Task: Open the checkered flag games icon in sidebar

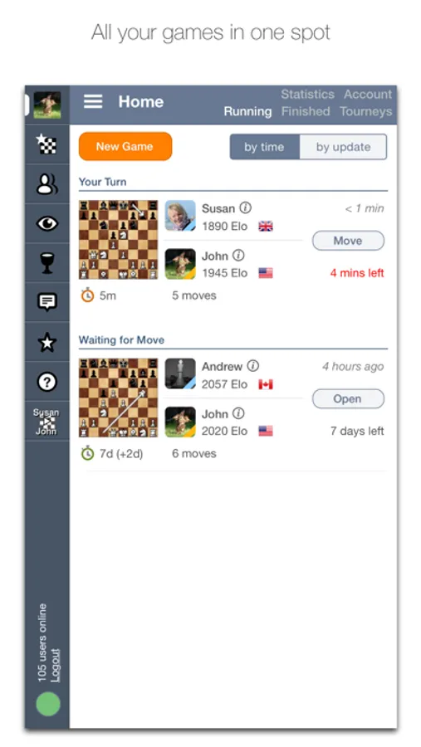Action: coord(47,144)
